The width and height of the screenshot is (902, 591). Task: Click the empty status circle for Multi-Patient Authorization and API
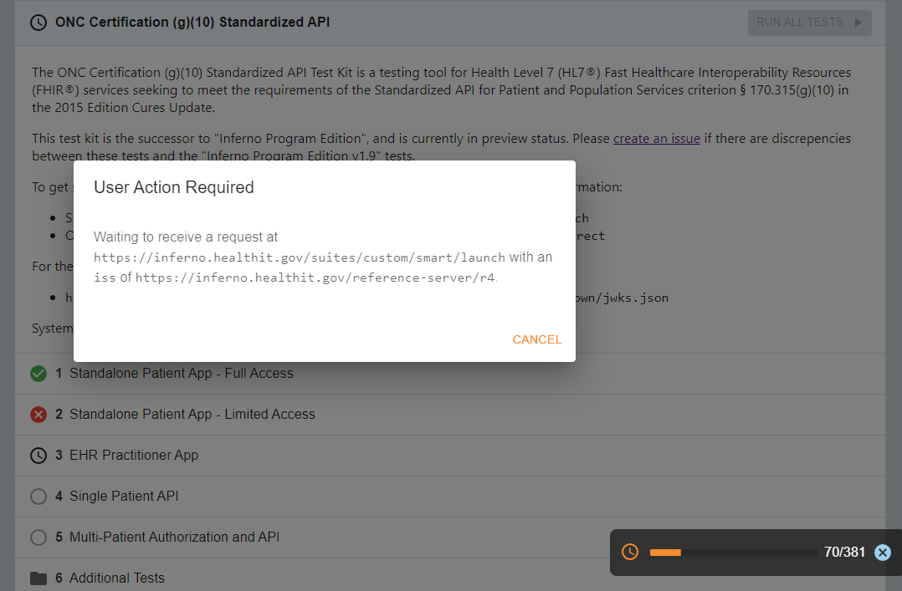pos(38,537)
